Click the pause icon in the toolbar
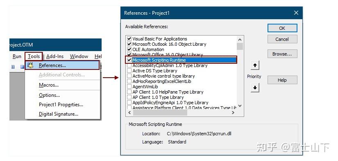Viewport: 338px width, 161px height. pos(13,67)
